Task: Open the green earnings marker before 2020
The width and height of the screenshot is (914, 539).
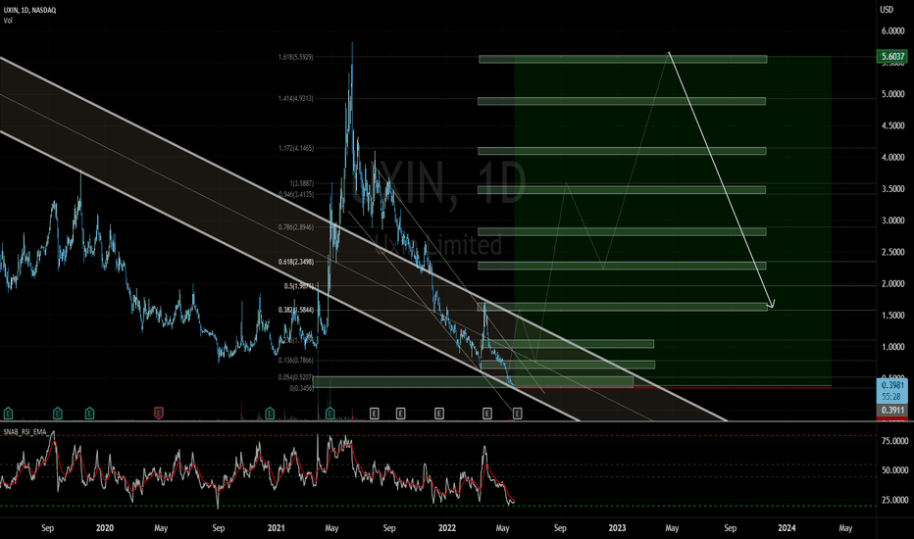Action: [x=89, y=414]
